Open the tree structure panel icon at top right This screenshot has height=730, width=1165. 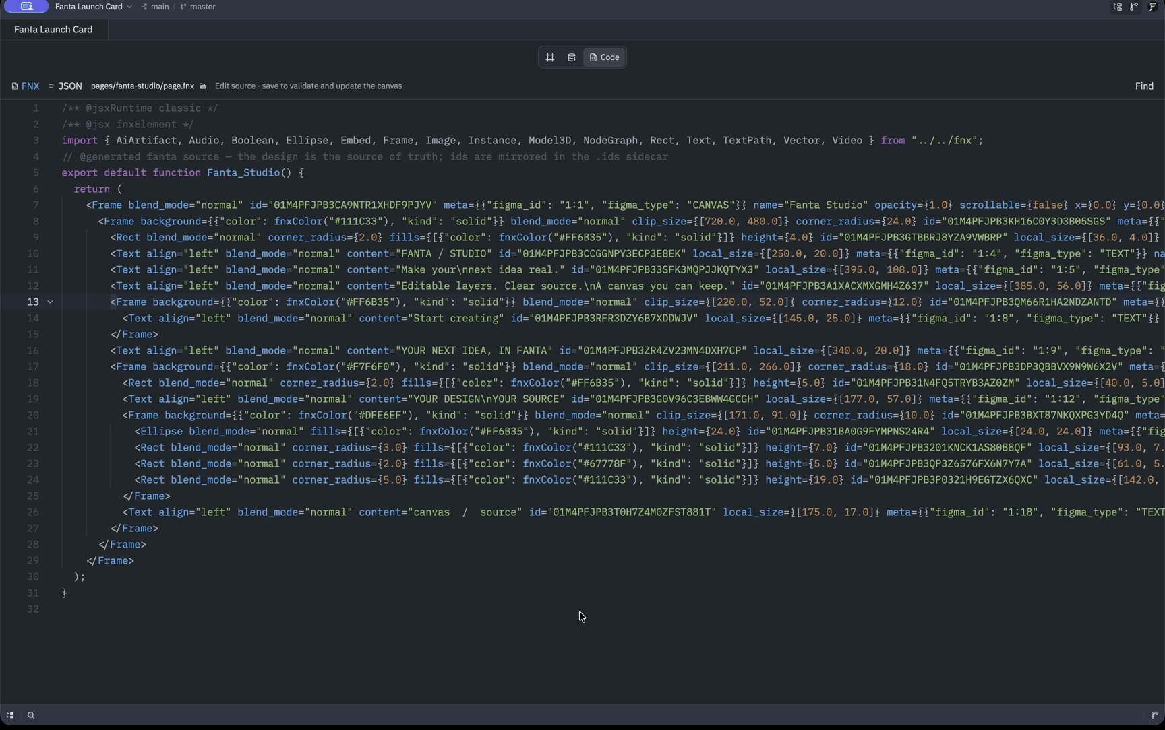click(1117, 7)
